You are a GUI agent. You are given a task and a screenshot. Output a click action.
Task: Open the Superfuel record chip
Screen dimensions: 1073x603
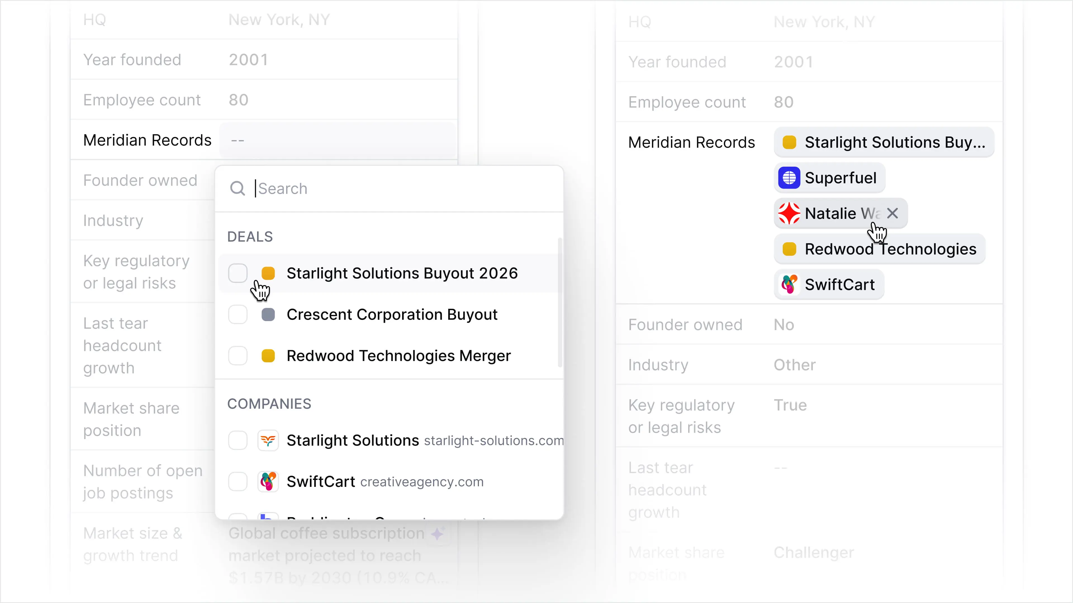[x=829, y=178]
